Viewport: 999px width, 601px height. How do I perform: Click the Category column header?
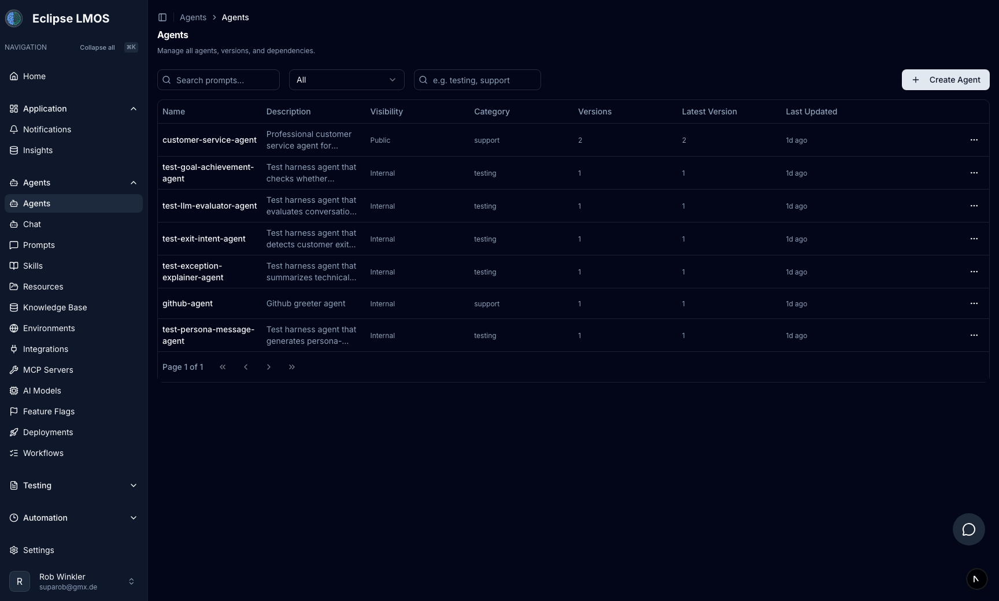point(492,112)
